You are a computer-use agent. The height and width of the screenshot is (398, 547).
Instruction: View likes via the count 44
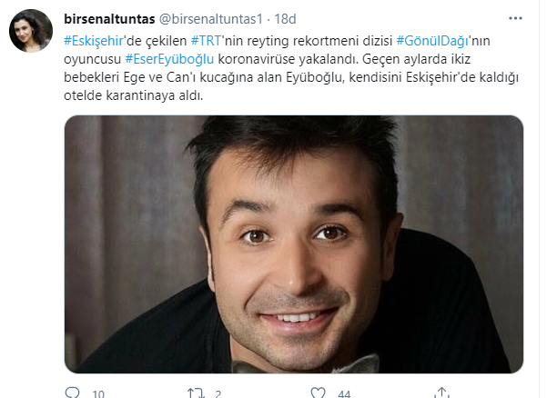[x=344, y=393]
